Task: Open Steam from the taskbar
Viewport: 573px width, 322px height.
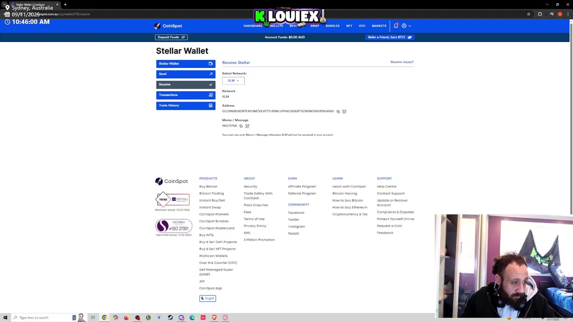Action: (170, 318)
